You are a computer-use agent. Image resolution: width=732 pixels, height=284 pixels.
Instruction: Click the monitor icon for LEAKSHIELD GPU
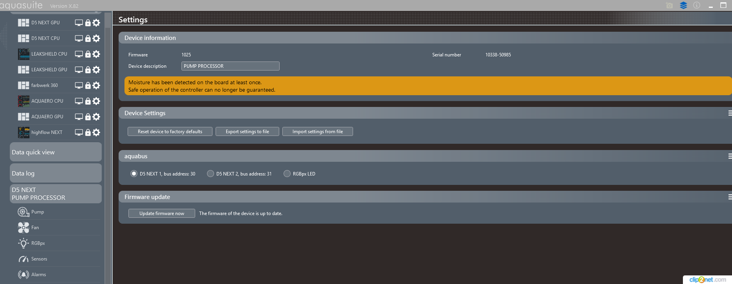click(79, 70)
